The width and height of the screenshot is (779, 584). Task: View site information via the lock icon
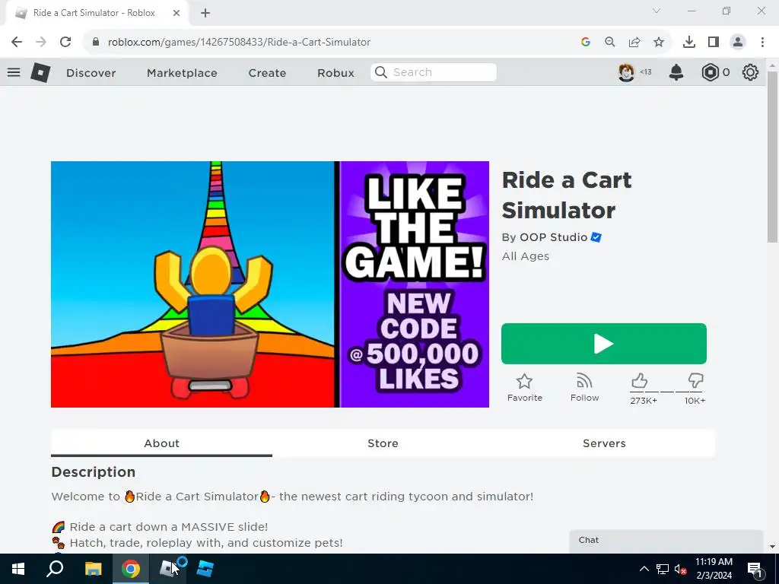(95, 43)
